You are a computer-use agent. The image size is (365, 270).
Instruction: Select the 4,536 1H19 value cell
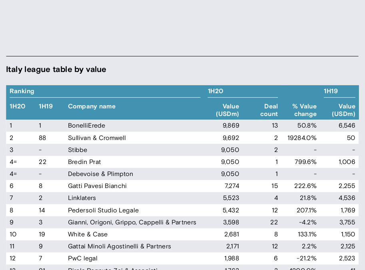[x=347, y=198]
